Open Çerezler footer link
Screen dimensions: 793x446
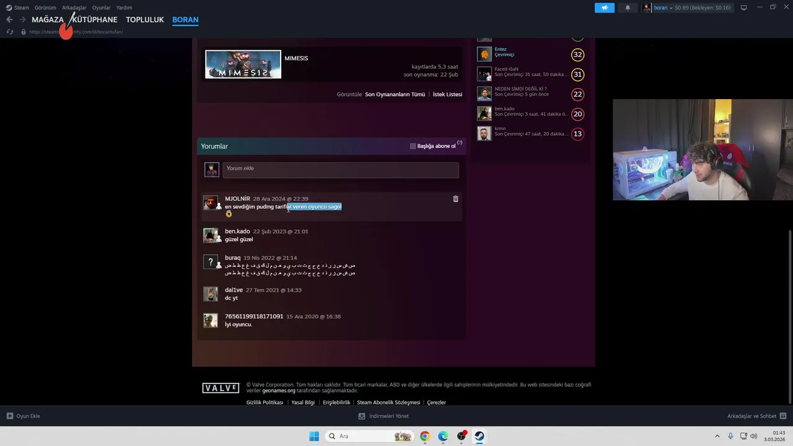[436, 403]
